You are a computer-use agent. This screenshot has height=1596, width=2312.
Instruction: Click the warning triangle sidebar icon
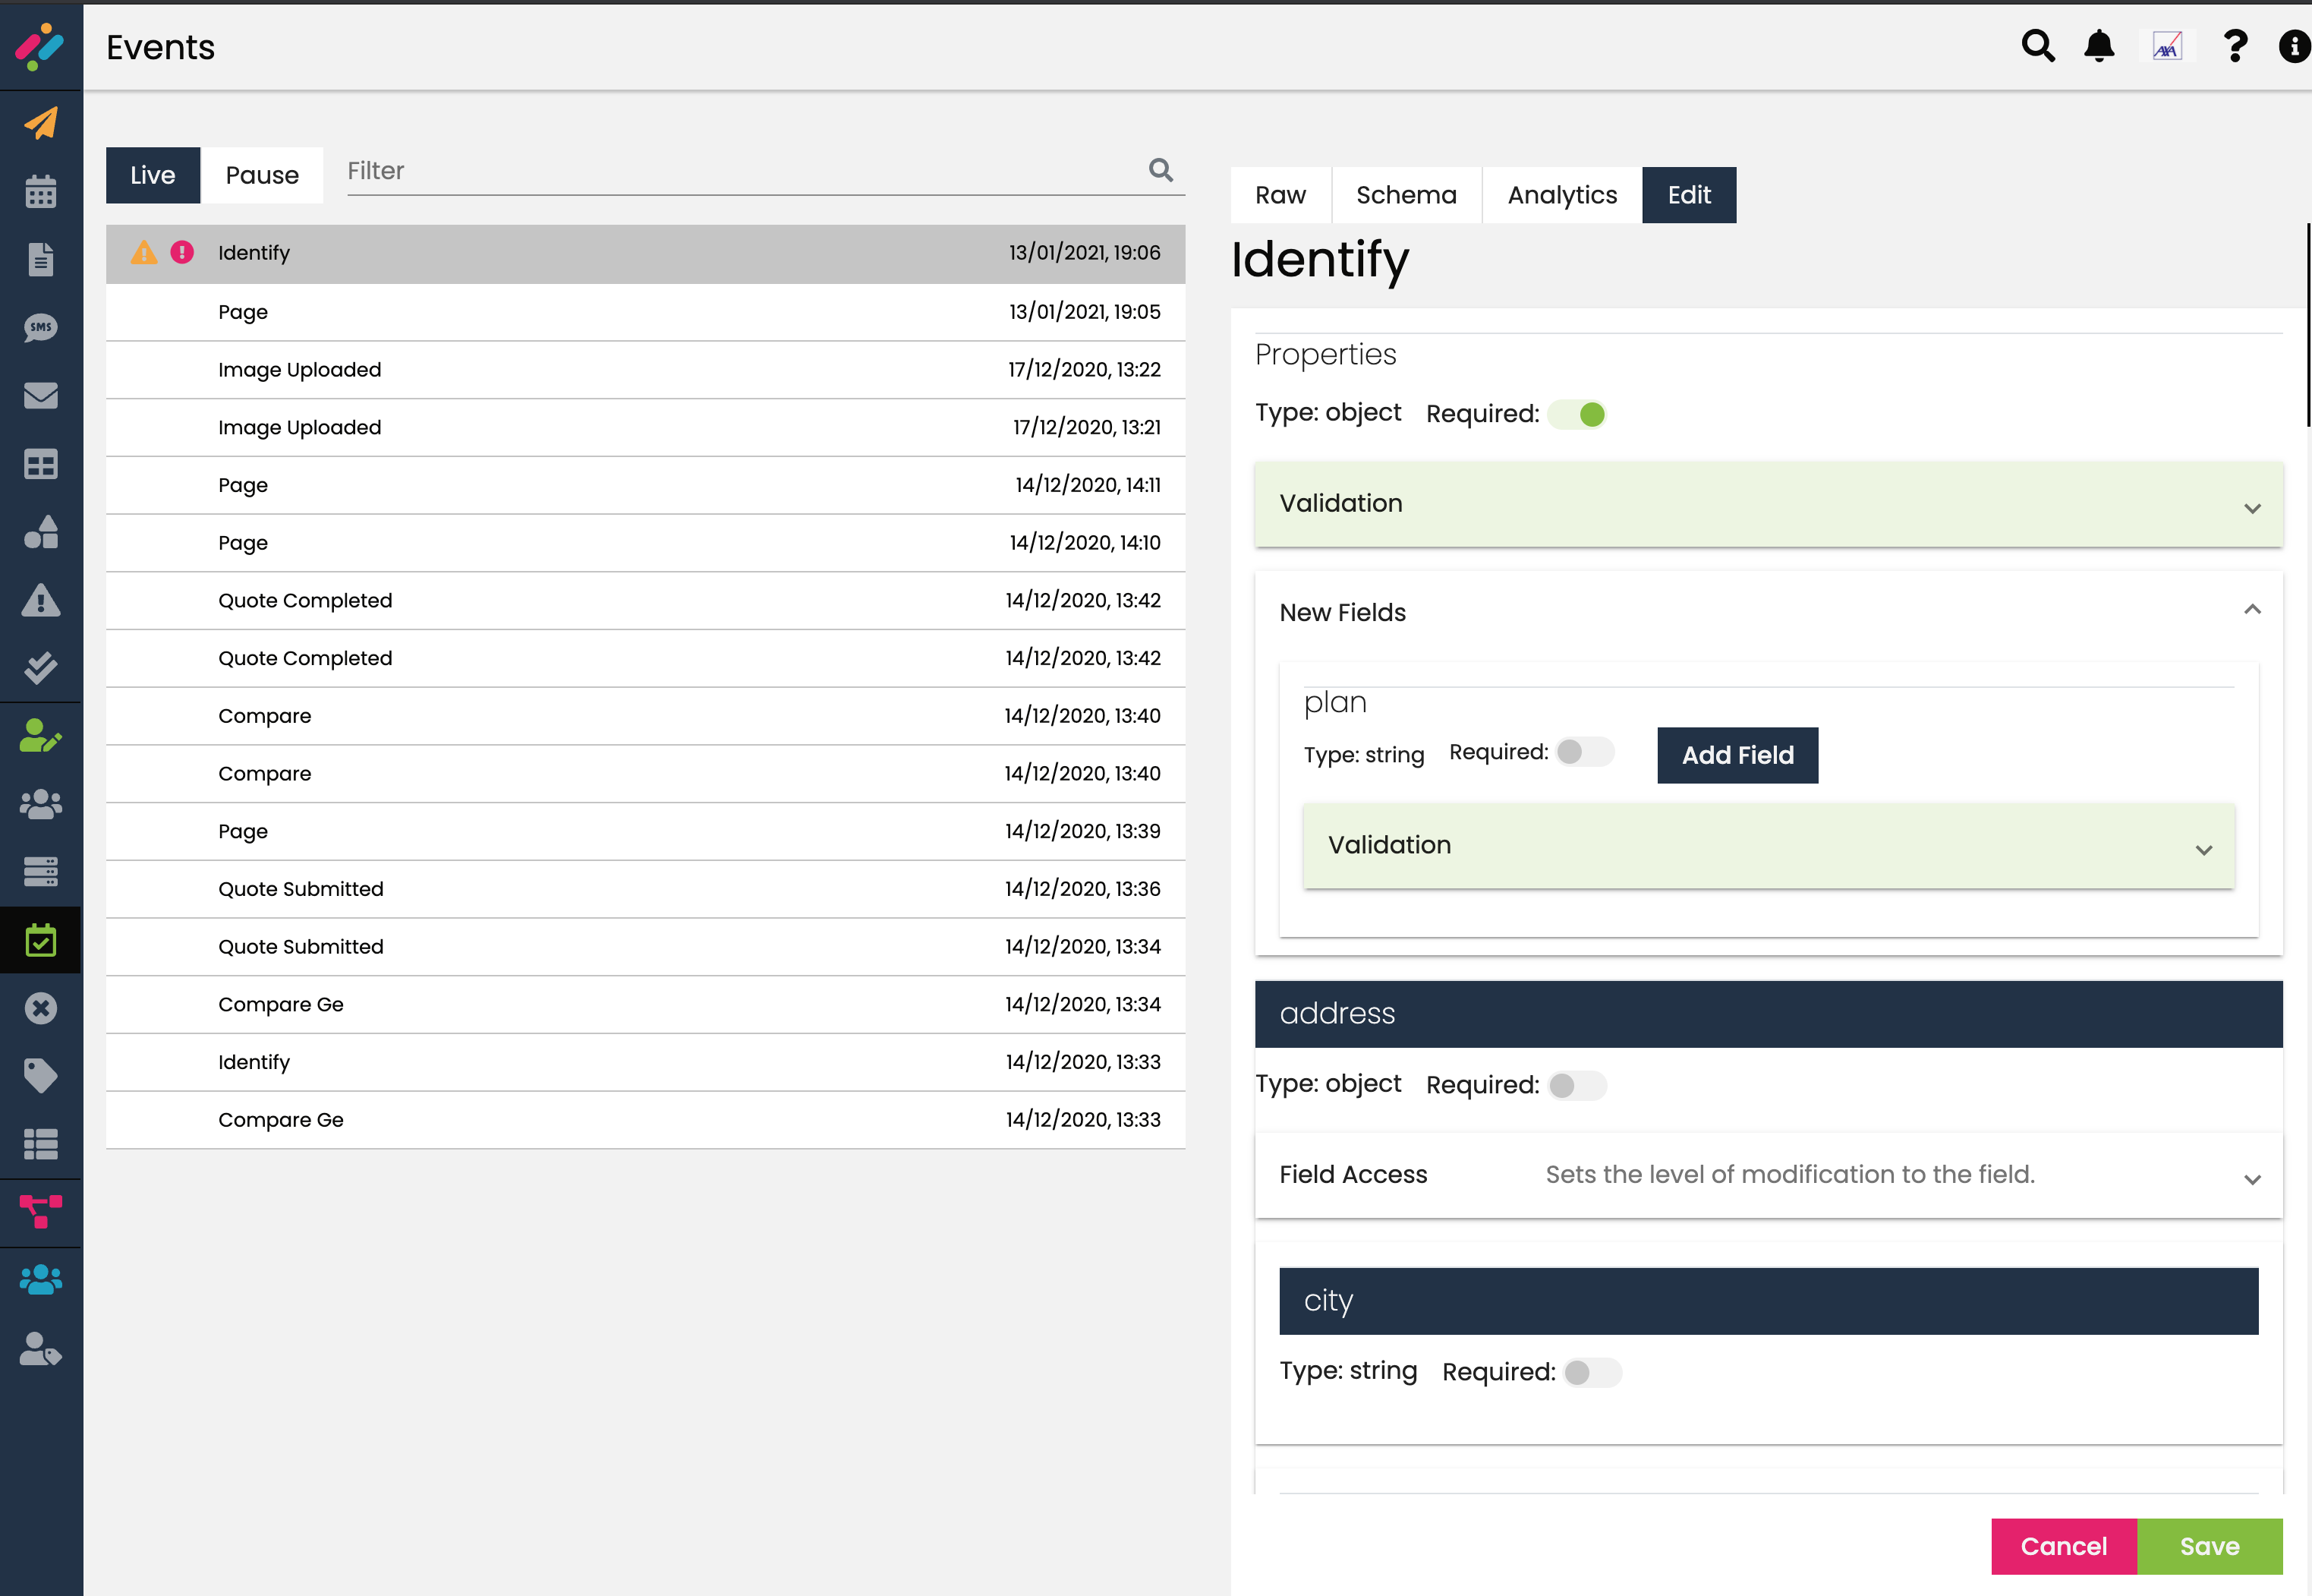click(x=41, y=600)
